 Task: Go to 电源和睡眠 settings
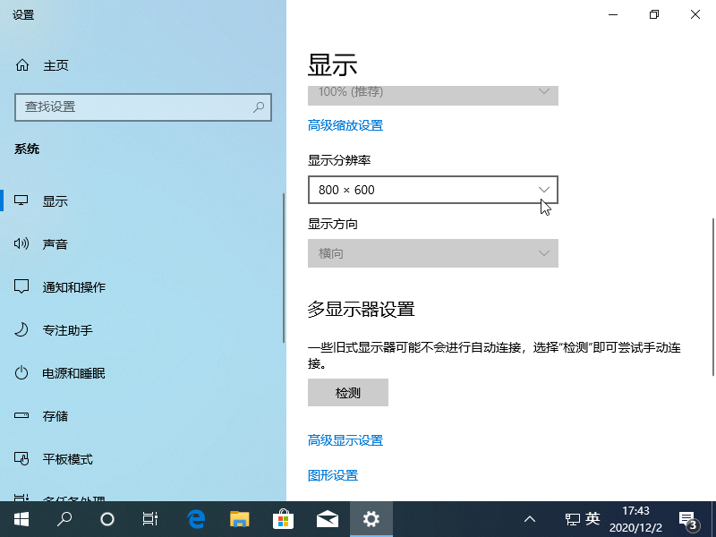click(75, 373)
